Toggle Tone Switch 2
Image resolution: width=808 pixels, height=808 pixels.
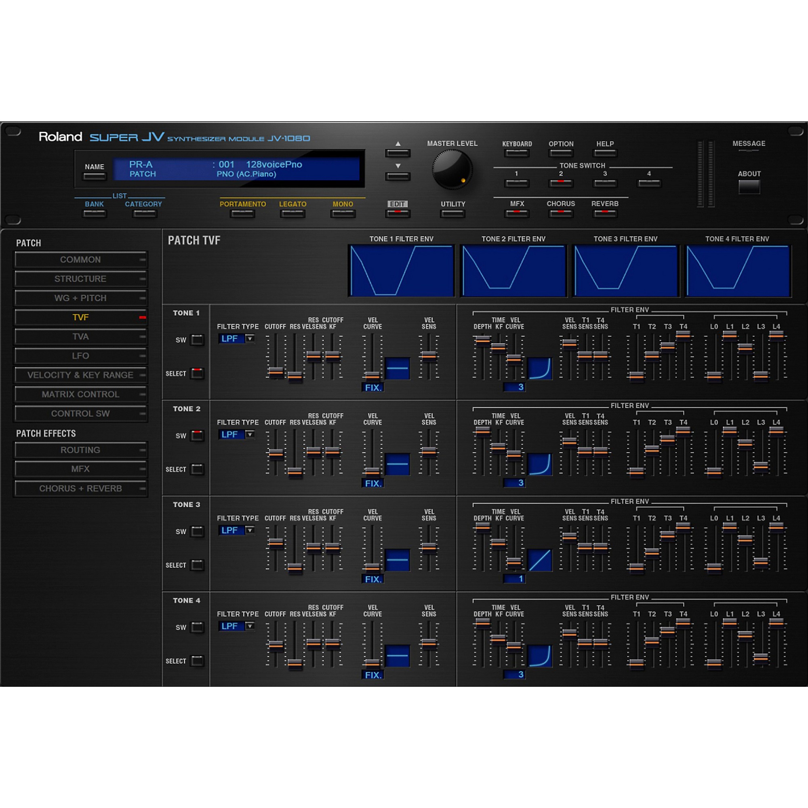click(561, 183)
